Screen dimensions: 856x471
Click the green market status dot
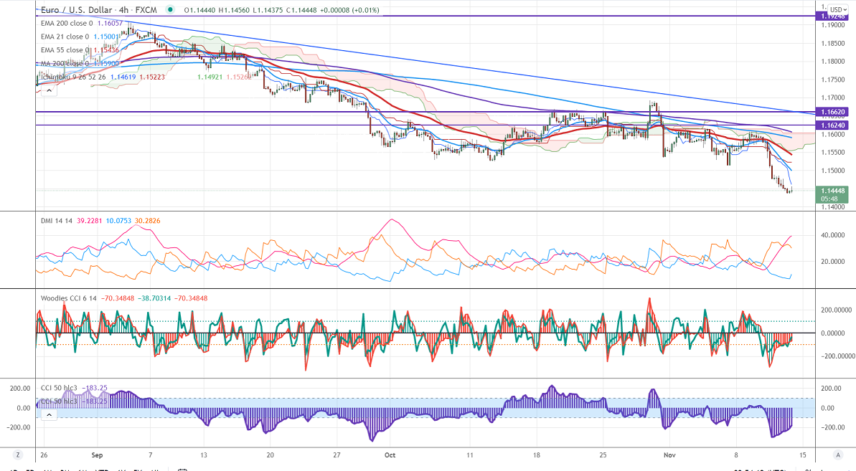click(x=171, y=10)
